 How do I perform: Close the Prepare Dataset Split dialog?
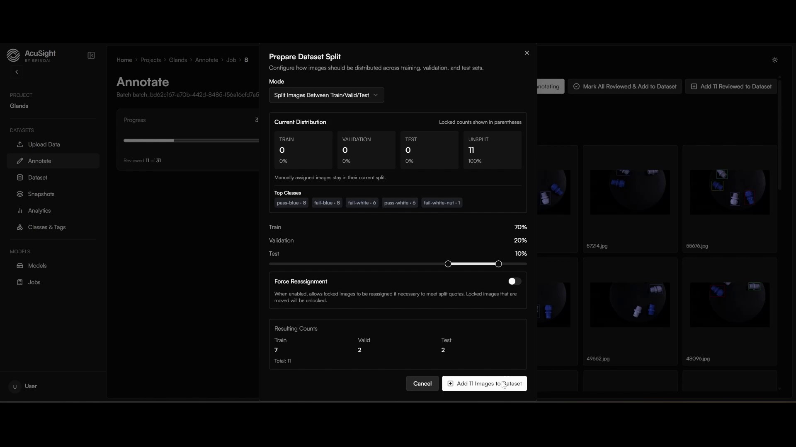click(527, 53)
